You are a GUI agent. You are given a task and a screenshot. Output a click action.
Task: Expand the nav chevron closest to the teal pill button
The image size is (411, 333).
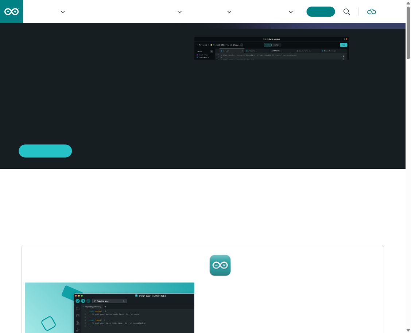290,12
